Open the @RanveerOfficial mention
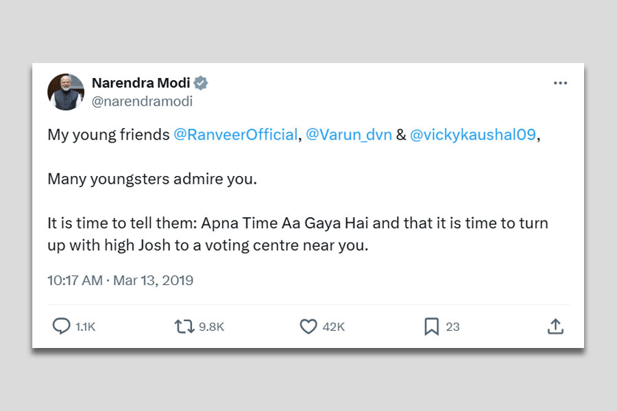Screen dimensions: 617x411 (x=235, y=135)
